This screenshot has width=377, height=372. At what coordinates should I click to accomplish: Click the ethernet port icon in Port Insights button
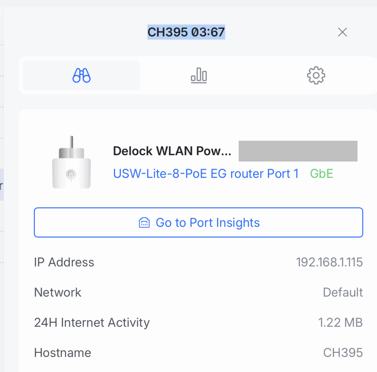pos(144,223)
